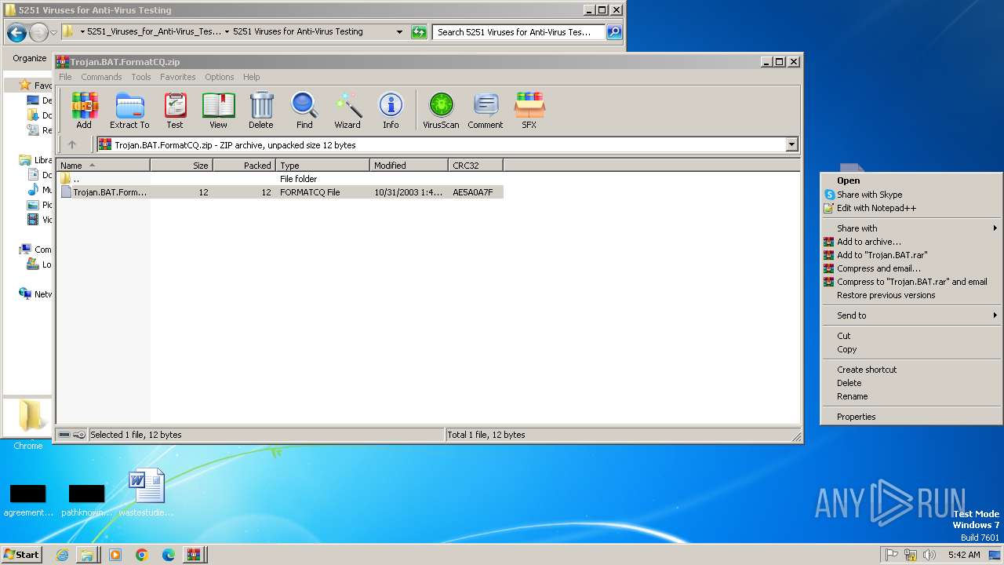Open the Commands menu
The width and height of the screenshot is (1004, 565).
click(x=101, y=77)
